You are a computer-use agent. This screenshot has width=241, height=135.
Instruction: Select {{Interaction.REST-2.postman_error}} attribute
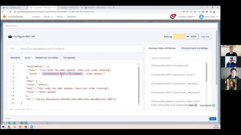173,75
